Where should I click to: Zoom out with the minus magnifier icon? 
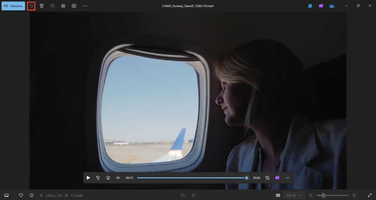click(311, 195)
